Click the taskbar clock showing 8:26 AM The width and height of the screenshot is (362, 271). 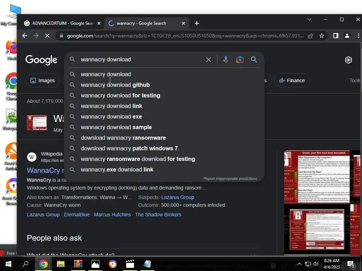[332, 264]
